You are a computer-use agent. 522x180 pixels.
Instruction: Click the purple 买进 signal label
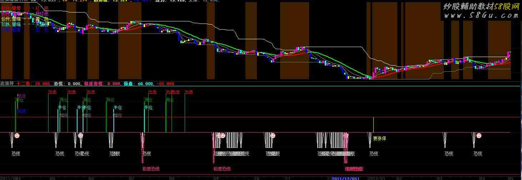pyautogui.click(x=22, y=96)
